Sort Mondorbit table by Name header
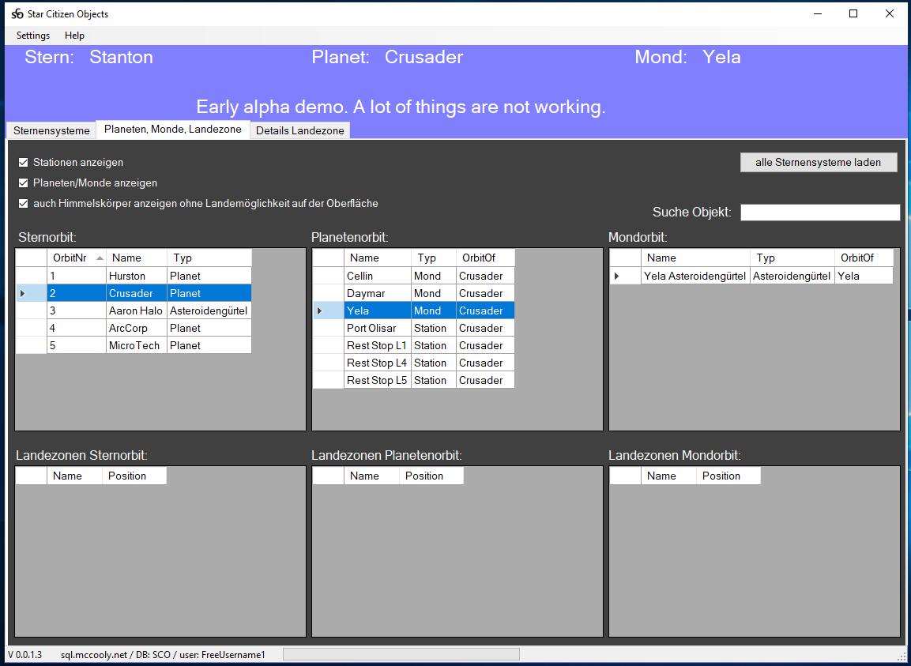The image size is (911, 666). [695, 258]
